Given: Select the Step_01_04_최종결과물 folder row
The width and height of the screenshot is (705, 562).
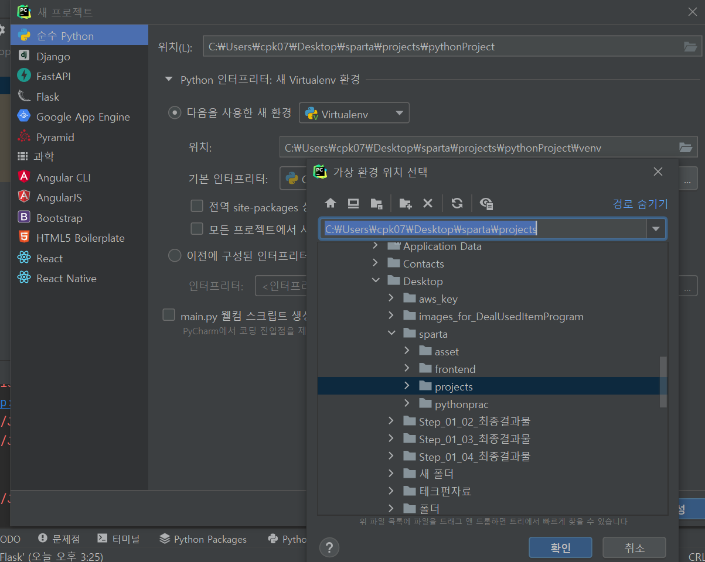Looking at the screenshot, I should [x=488, y=456].
